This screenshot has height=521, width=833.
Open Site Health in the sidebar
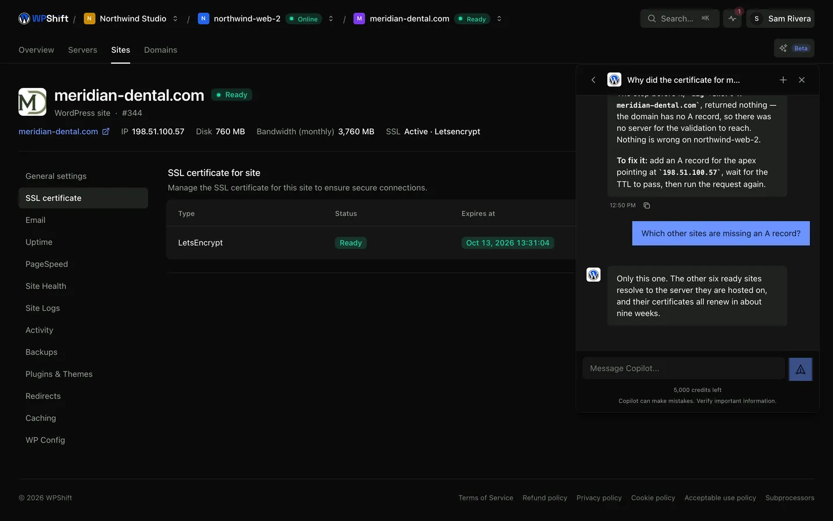[83, 286]
